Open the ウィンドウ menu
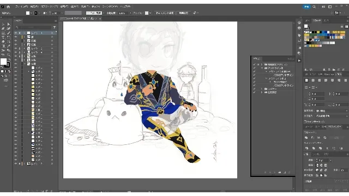 [110, 7]
